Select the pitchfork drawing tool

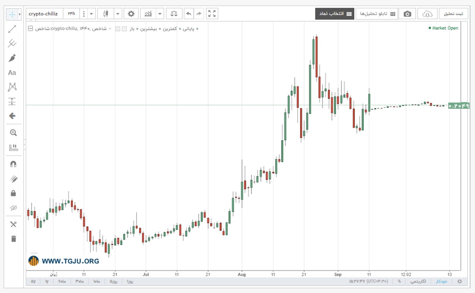click(12, 44)
